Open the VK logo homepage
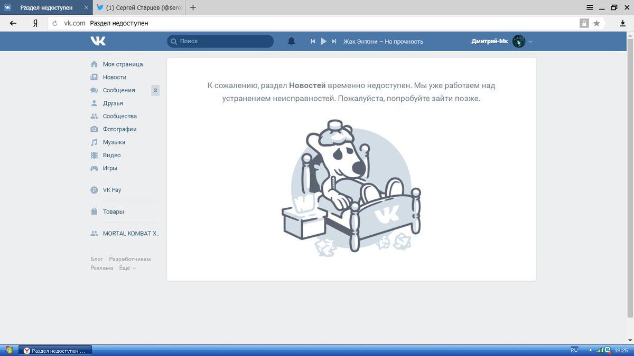The image size is (634, 356). pos(98,41)
